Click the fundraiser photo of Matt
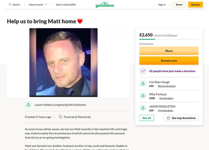 pos(64,62)
